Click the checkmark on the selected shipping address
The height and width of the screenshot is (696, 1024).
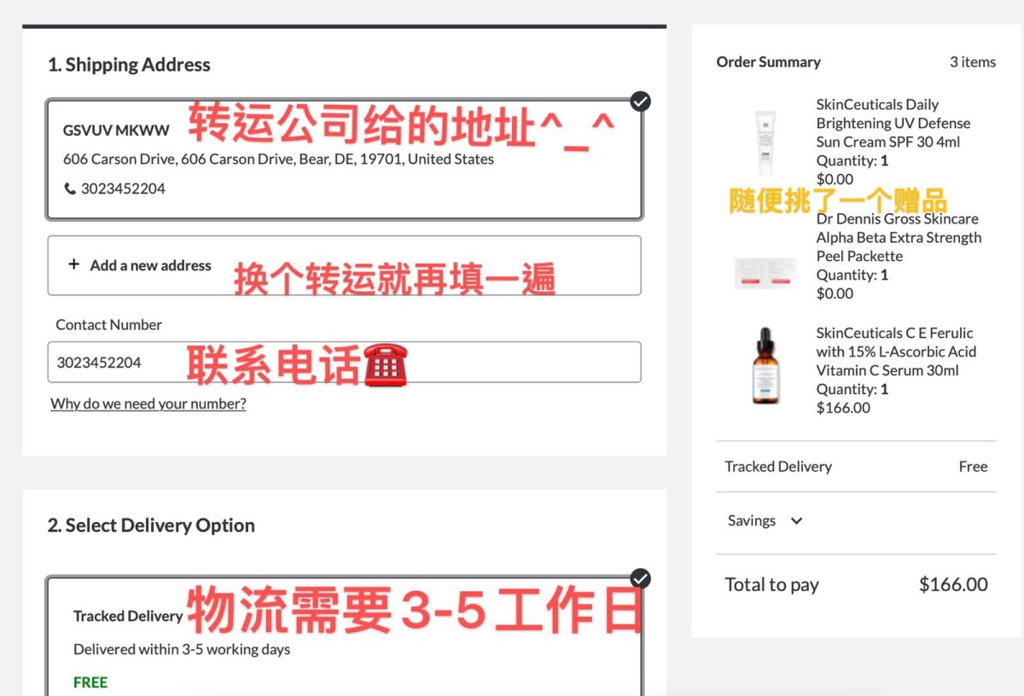point(640,101)
